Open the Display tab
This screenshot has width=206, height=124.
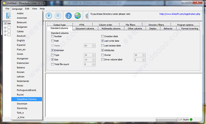point(153,28)
